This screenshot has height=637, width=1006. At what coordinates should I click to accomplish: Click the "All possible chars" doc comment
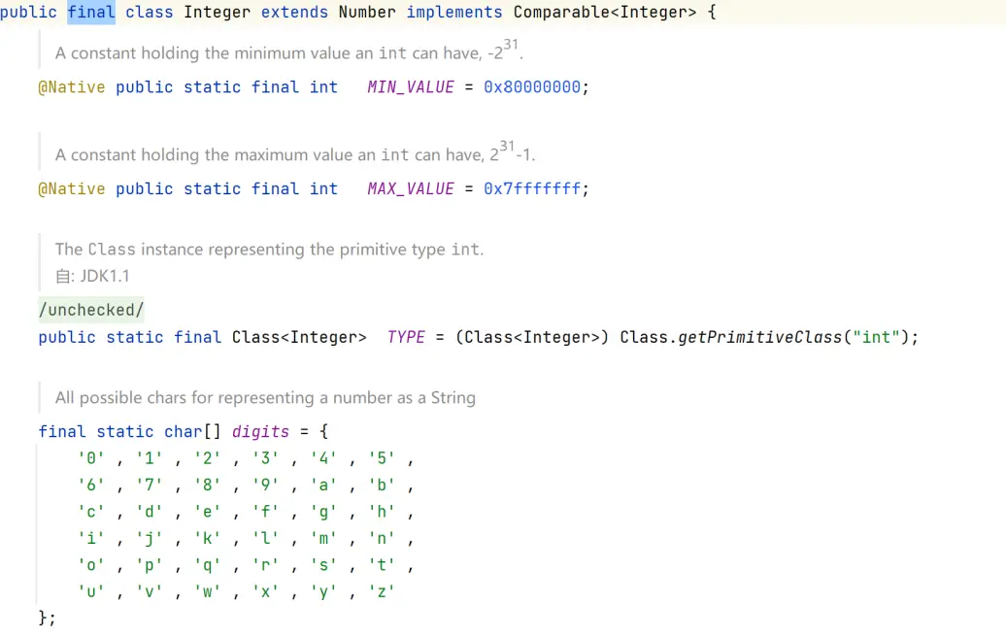point(265,397)
